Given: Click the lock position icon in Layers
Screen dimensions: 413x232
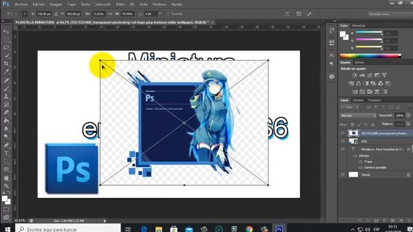Looking at the screenshot, I should point(366,124).
